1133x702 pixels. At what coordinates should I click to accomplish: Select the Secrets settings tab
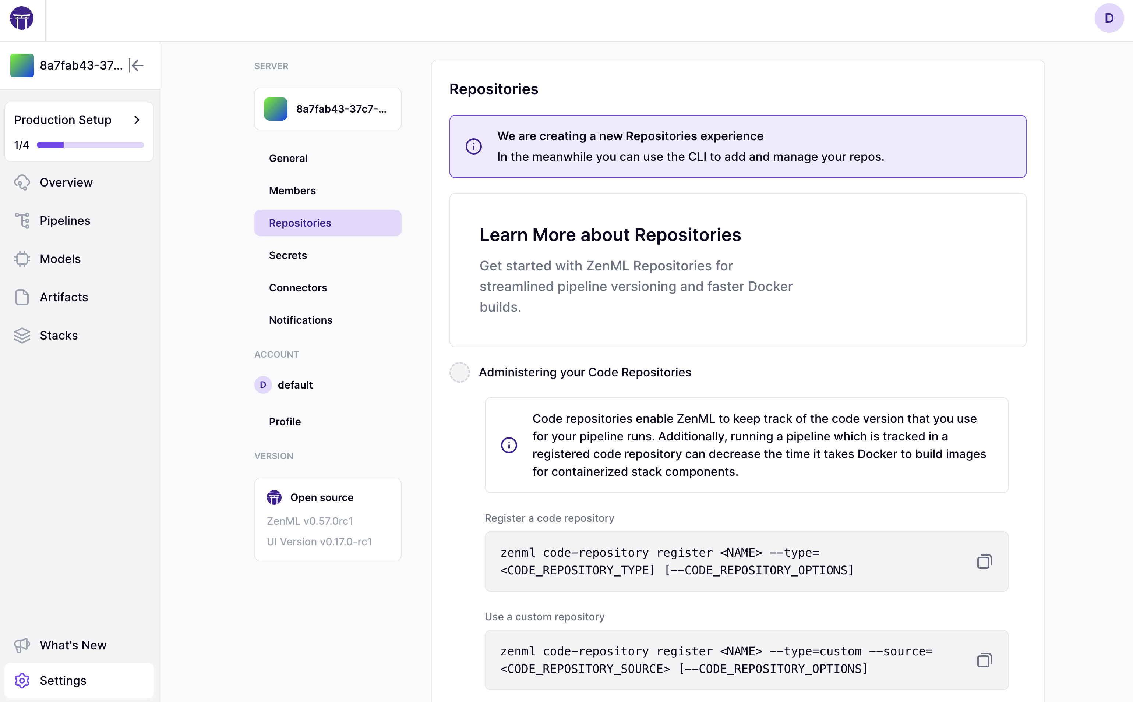[x=287, y=255]
